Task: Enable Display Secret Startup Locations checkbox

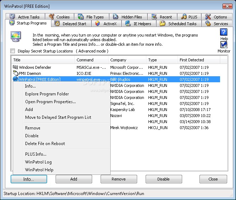Action: point(13,51)
